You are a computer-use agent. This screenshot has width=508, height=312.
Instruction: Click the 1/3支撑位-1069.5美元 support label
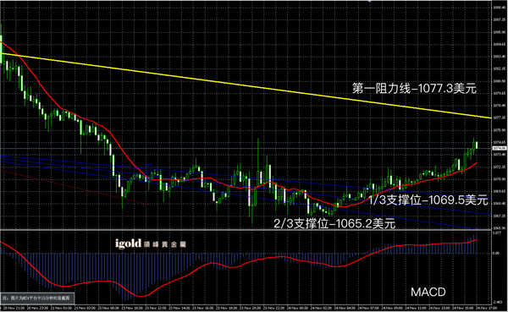coord(428,200)
